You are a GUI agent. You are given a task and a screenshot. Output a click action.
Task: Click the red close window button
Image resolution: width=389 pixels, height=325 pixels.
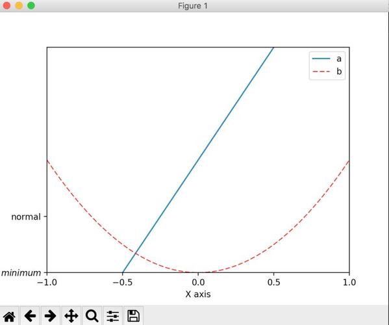(x=6, y=5)
